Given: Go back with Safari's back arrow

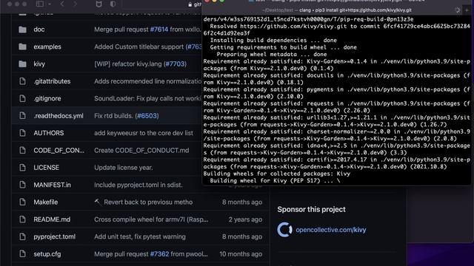Looking at the screenshot, I should [x=62, y=4].
